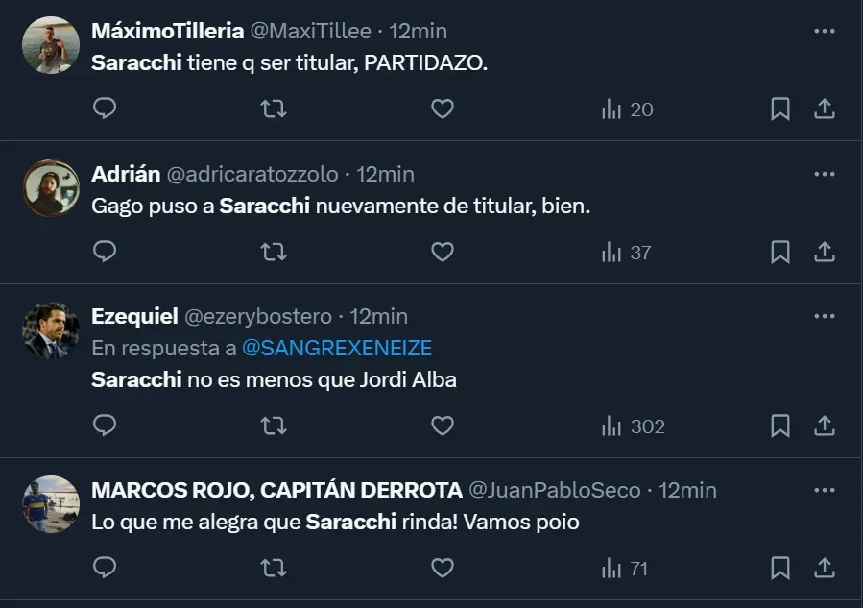863x608 pixels.
Task: Click Adrián's avatar thumbnail
Action: [51, 188]
